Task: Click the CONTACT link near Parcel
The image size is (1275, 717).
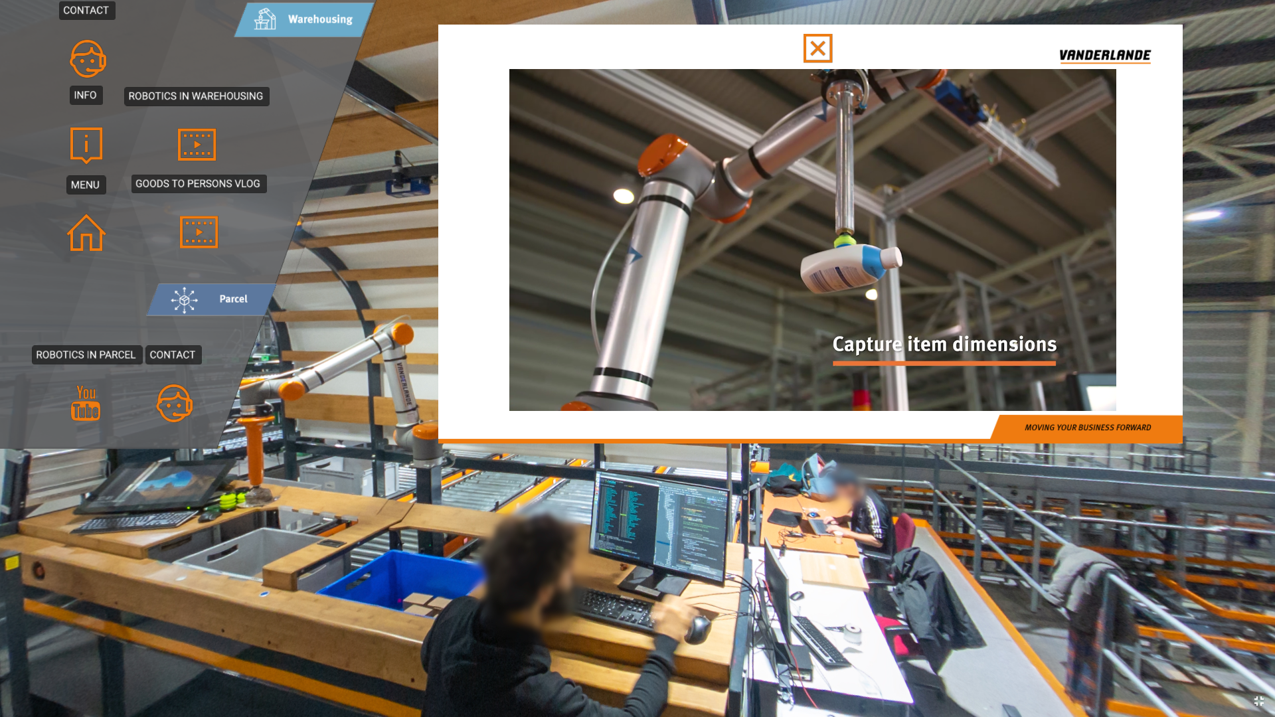Action: (x=173, y=355)
